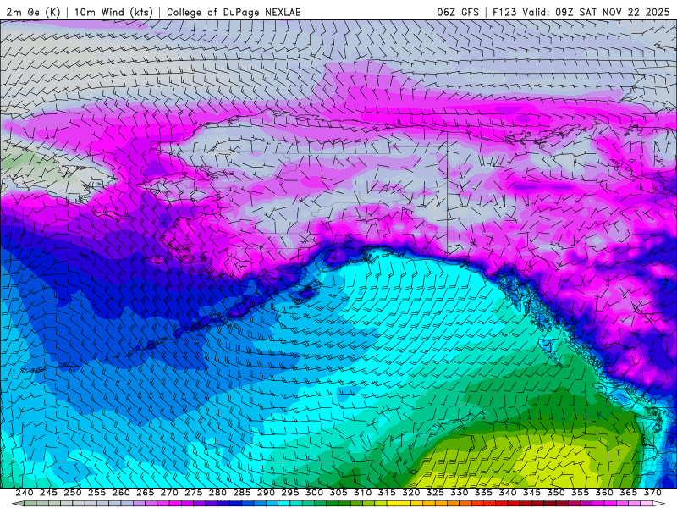
Task: Pick the 285 color scale label
Action: pos(242,493)
